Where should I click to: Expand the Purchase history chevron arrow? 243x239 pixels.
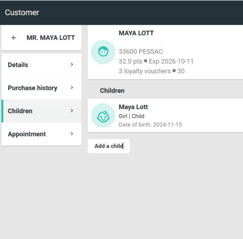pos(72,88)
